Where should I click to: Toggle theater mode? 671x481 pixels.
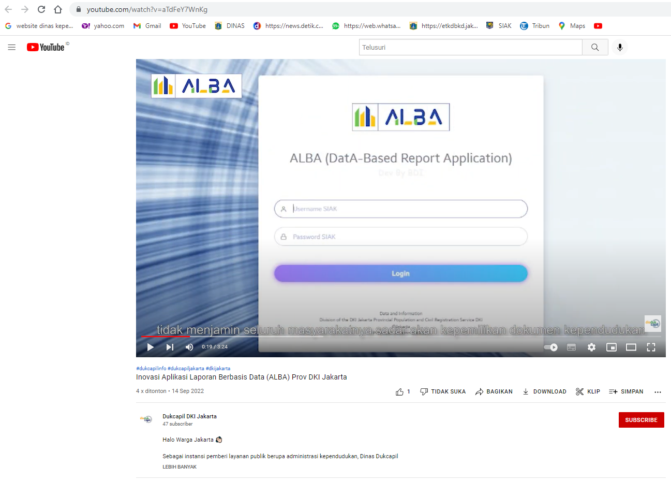point(631,347)
